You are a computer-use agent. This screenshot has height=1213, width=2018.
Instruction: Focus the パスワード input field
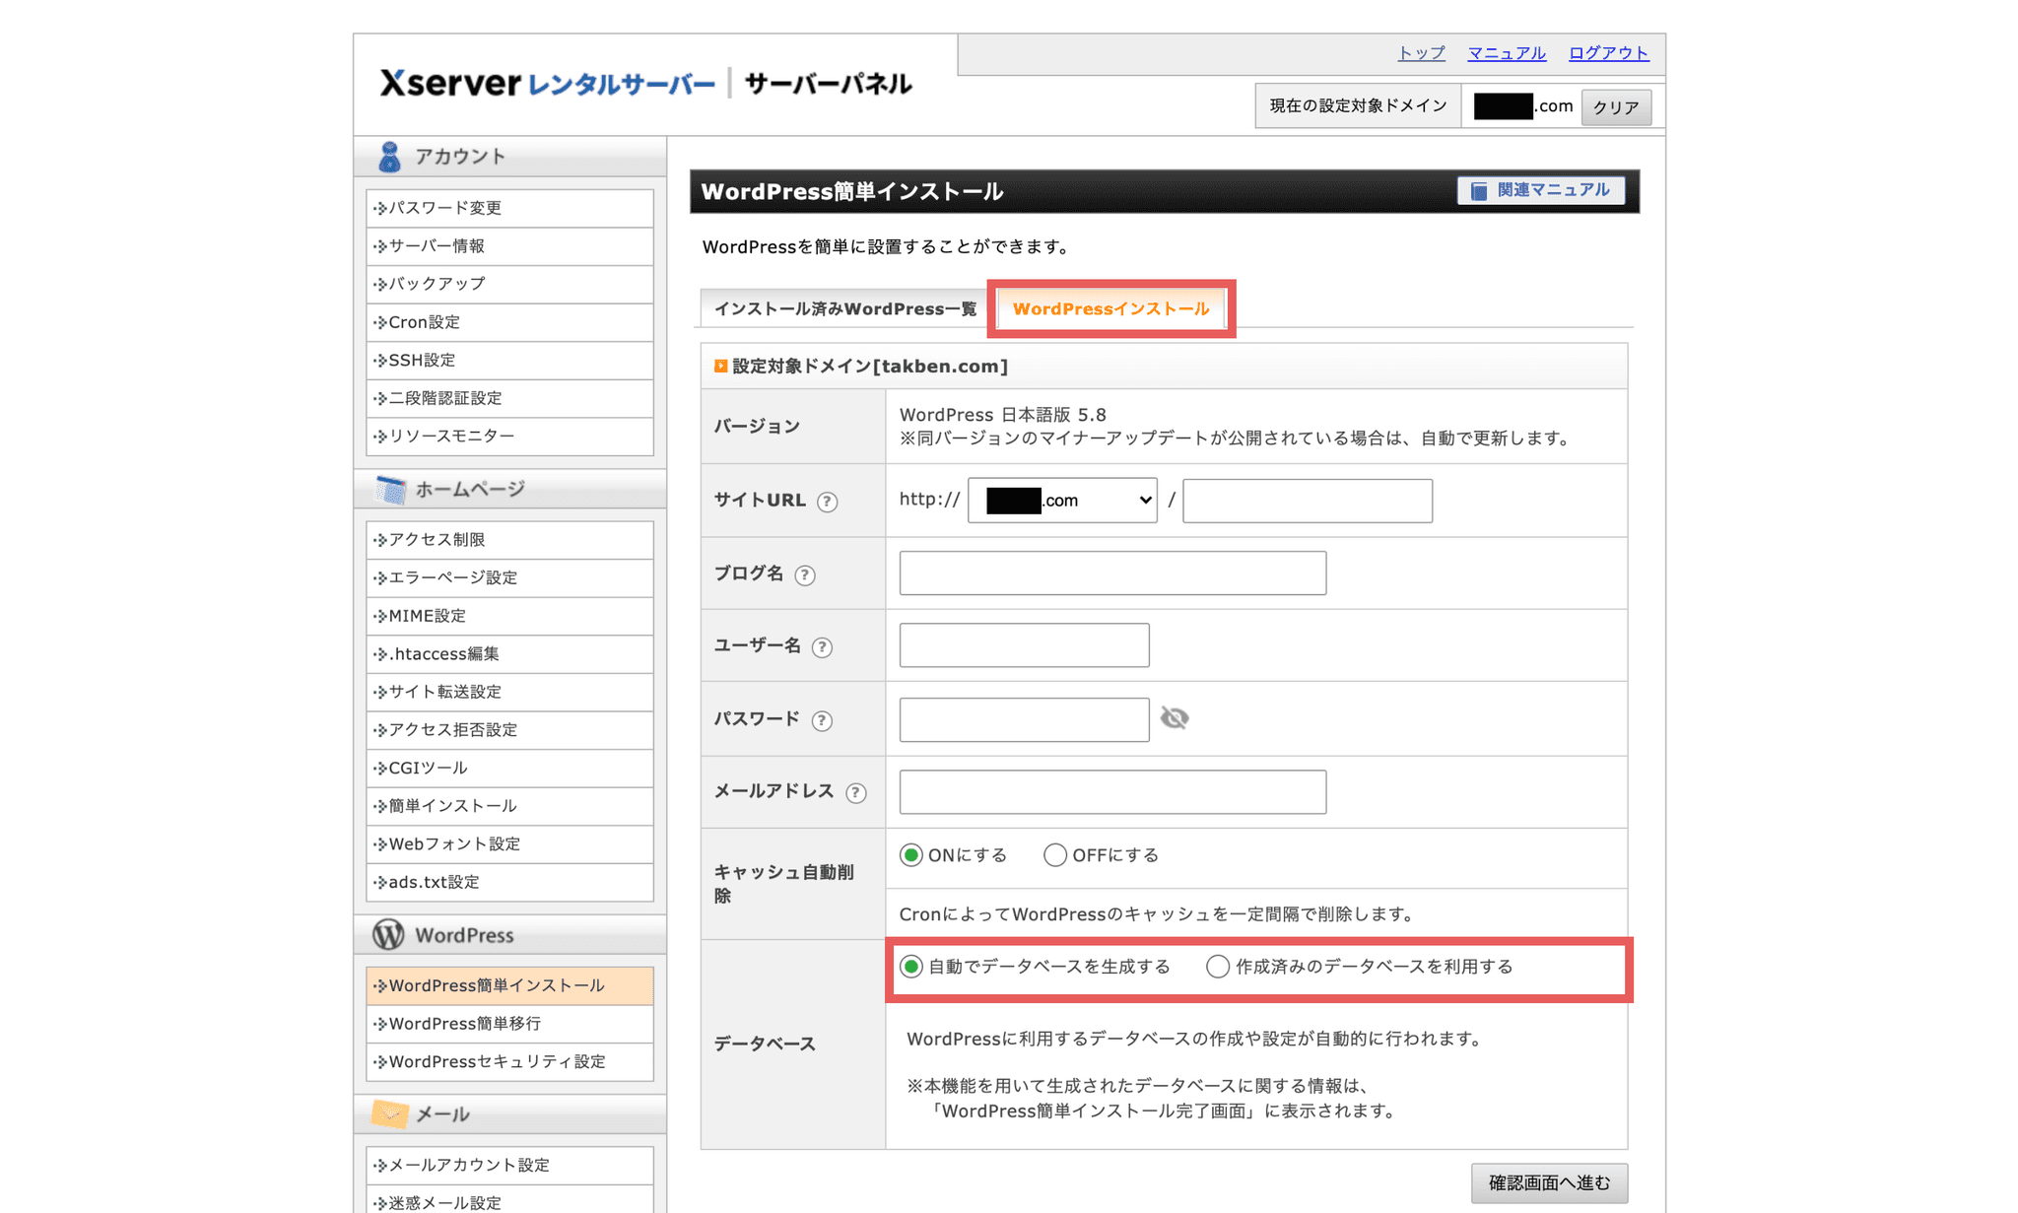(x=1024, y=719)
